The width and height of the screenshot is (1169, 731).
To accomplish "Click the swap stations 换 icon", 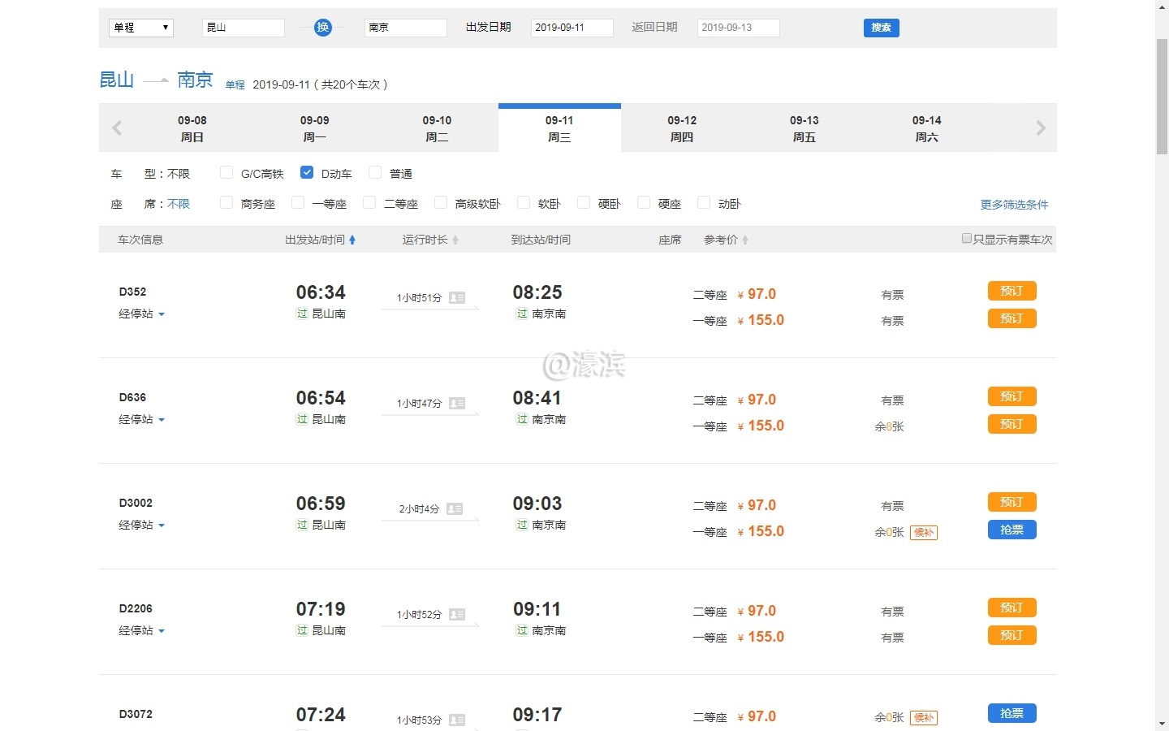I will click(323, 28).
